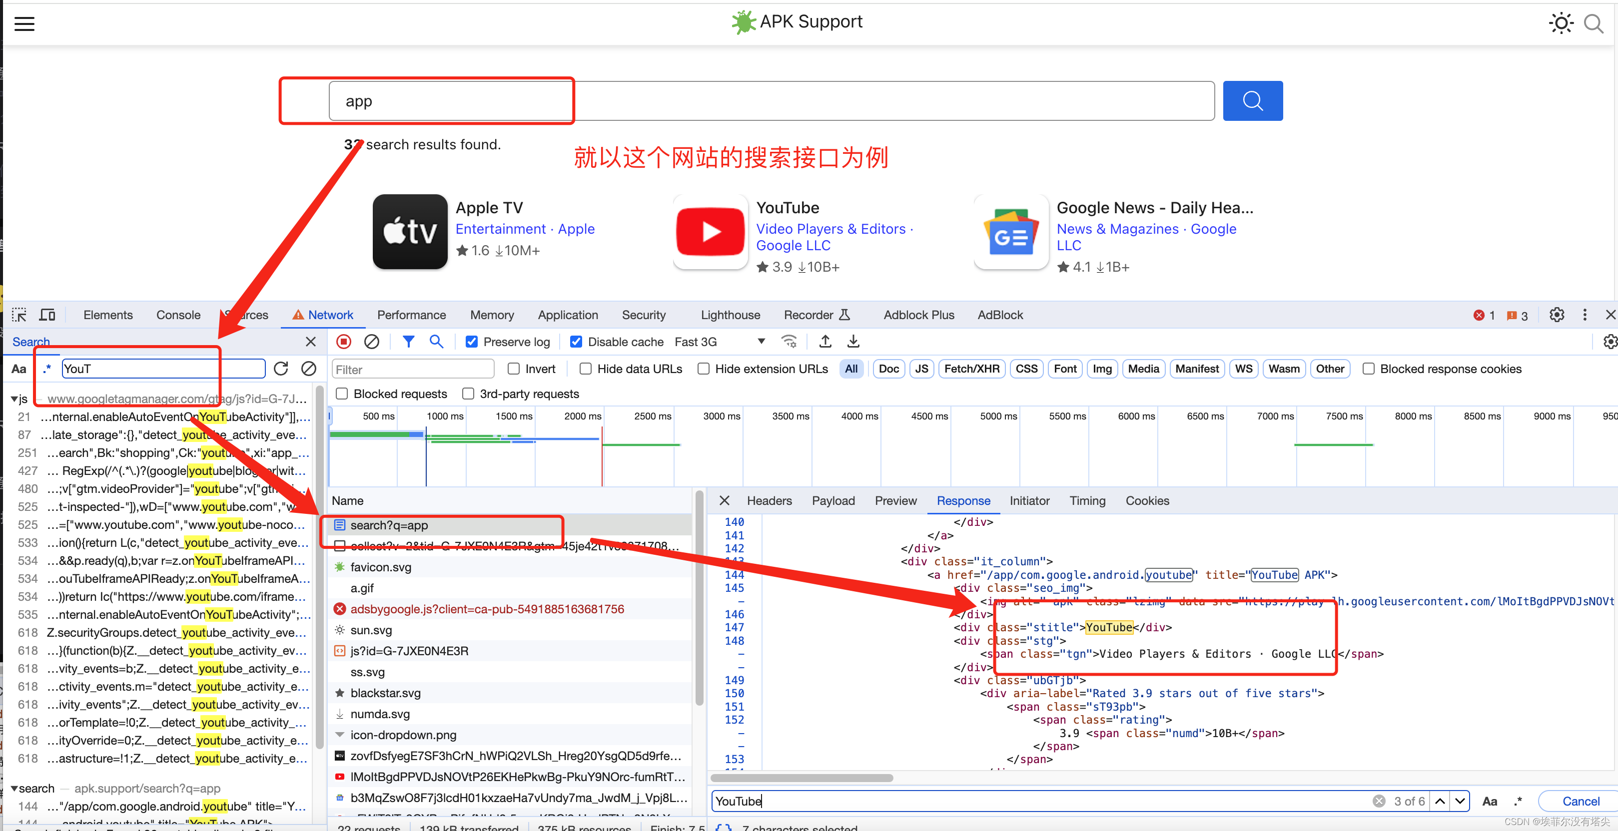Toggle 'Preserve log' checkbox in Network
Viewport: 1618px width, 831px height.
click(470, 341)
